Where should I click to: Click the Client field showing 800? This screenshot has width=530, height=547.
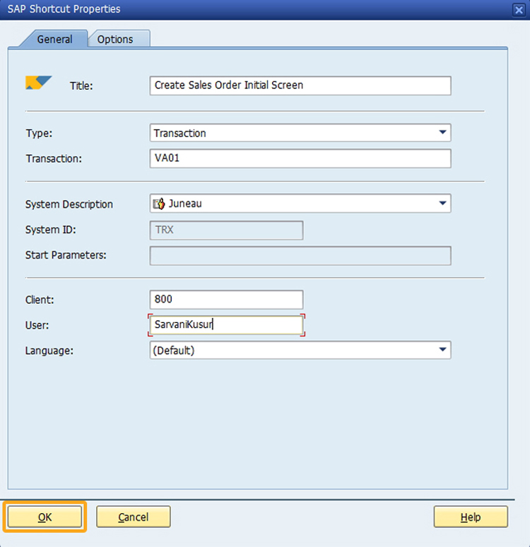tap(226, 300)
